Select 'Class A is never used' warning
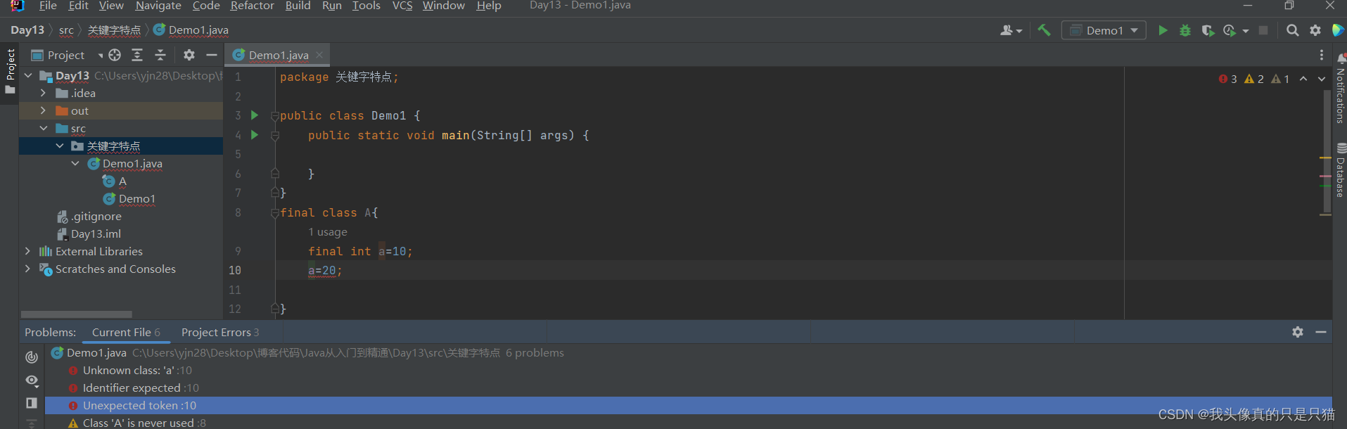 689,423
